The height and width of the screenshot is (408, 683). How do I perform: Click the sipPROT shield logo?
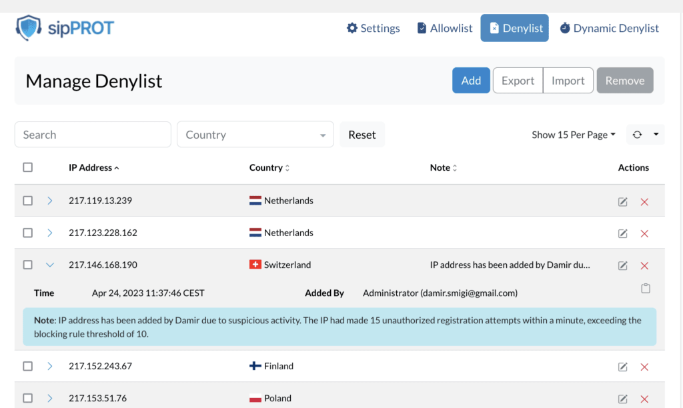(x=29, y=28)
